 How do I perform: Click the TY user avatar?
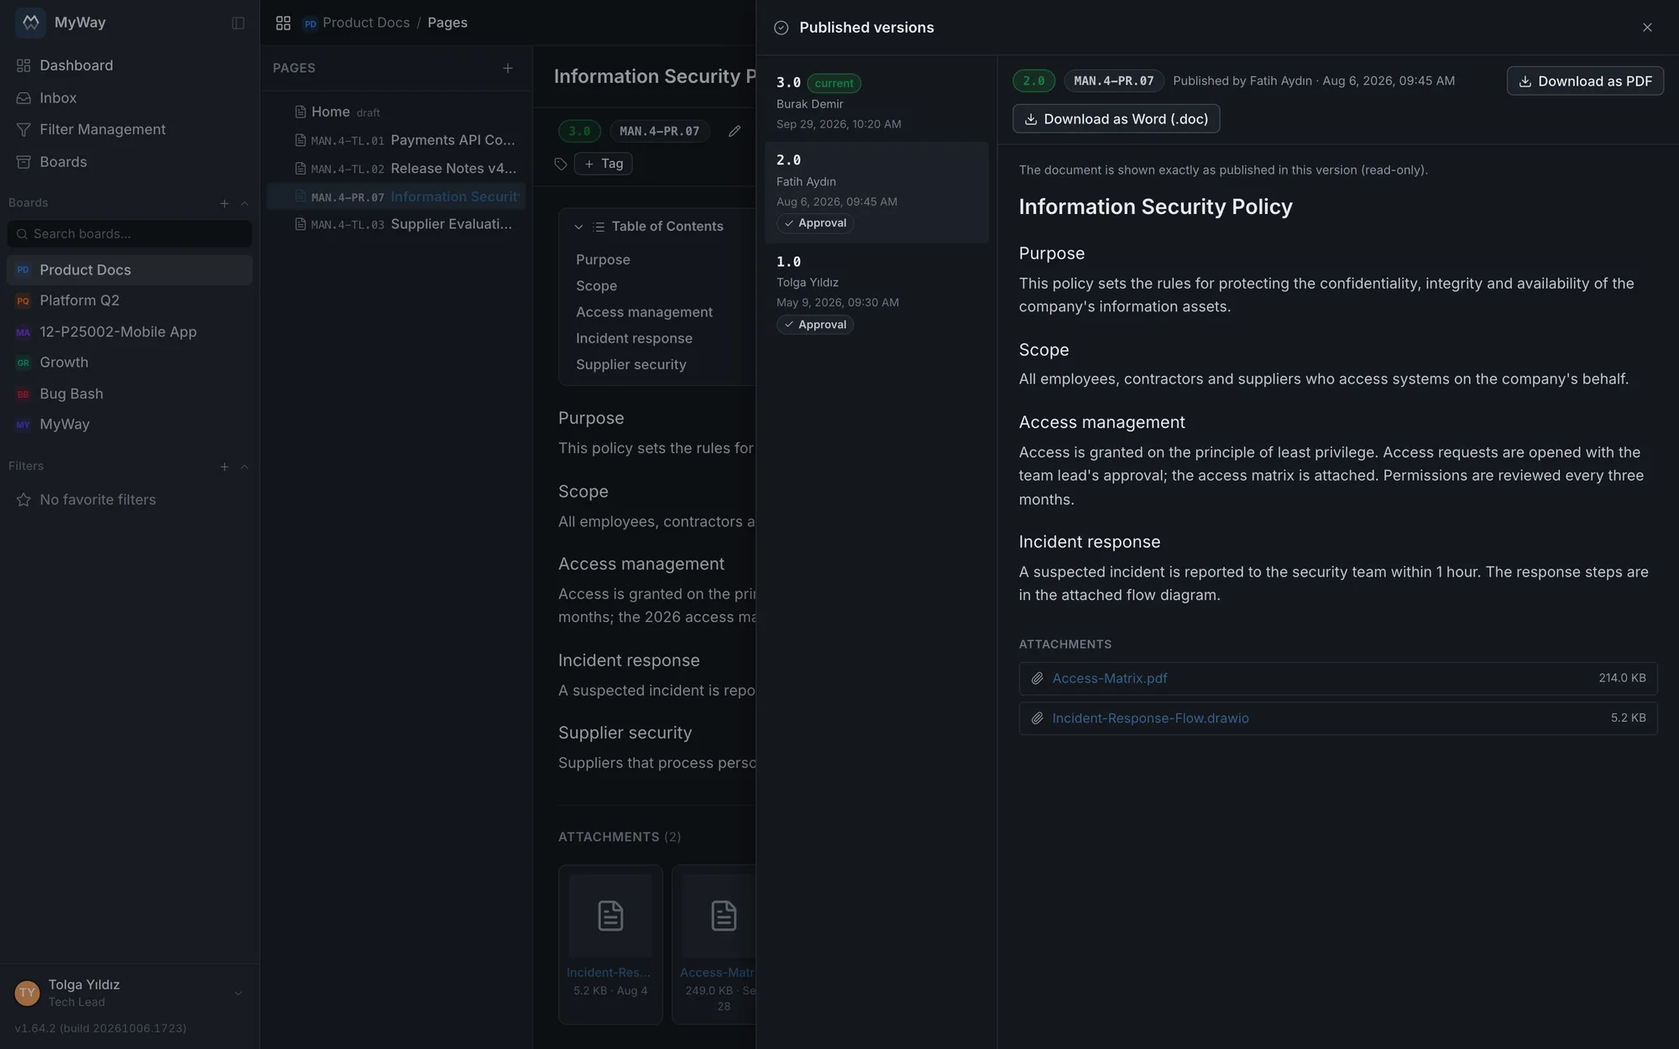pos(27,993)
